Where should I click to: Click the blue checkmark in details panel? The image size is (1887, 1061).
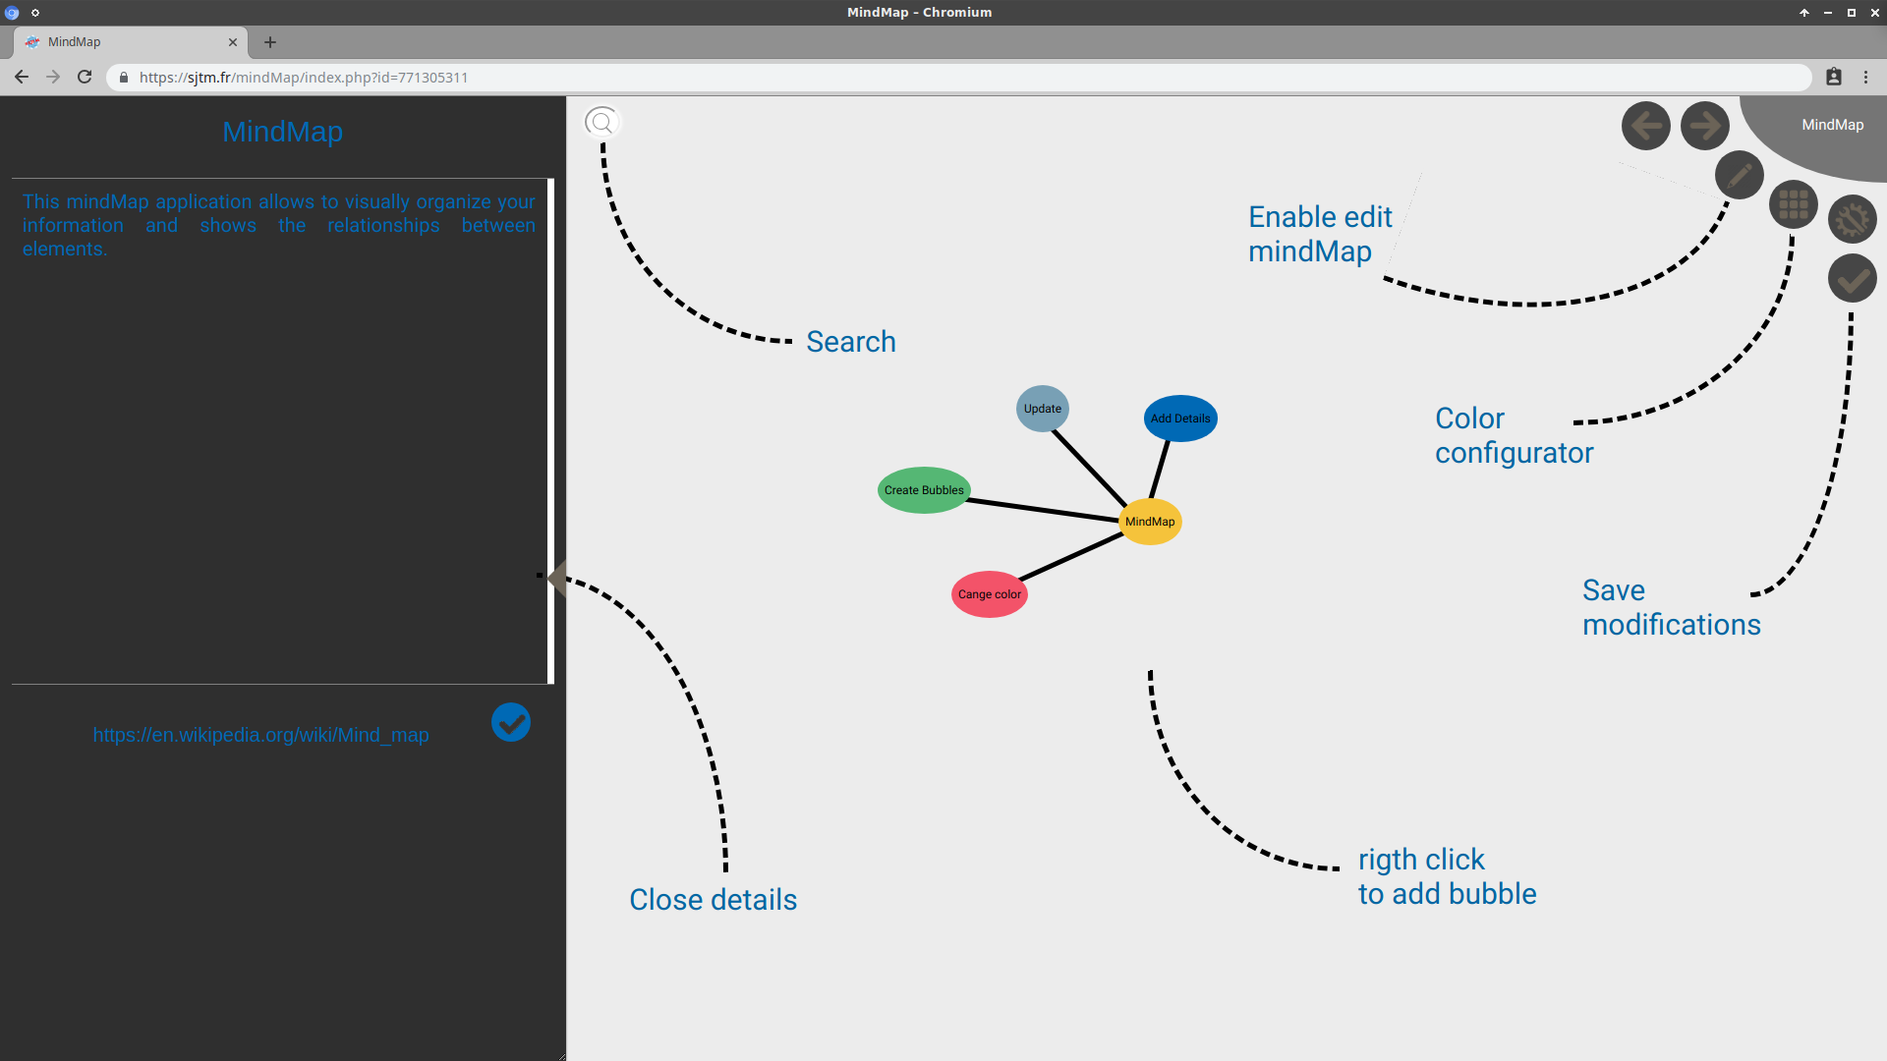coord(510,723)
